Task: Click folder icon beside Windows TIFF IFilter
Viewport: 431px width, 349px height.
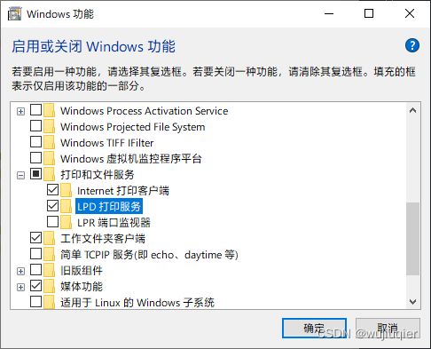Action: (x=50, y=142)
